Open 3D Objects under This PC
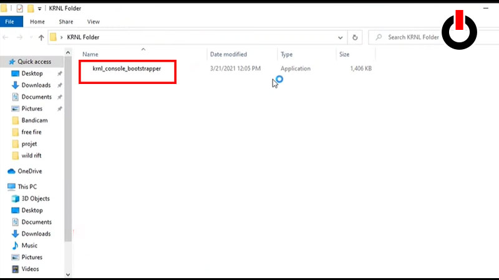Screen dimensions: 499x280 coord(36,198)
